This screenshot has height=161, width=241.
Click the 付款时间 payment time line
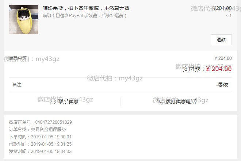pos(40,144)
